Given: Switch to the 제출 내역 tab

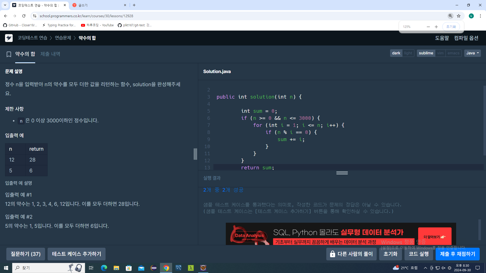Looking at the screenshot, I should (x=50, y=54).
